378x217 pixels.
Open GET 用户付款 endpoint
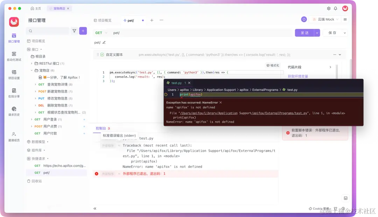[45, 133]
